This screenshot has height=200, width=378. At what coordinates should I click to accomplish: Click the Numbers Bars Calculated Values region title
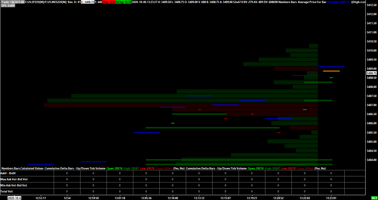(23, 168)
